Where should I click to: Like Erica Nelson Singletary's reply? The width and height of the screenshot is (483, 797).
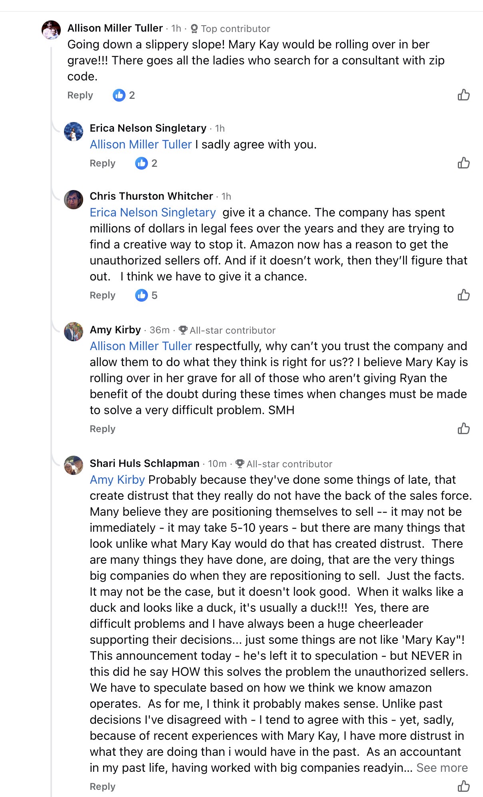[463, 163]
